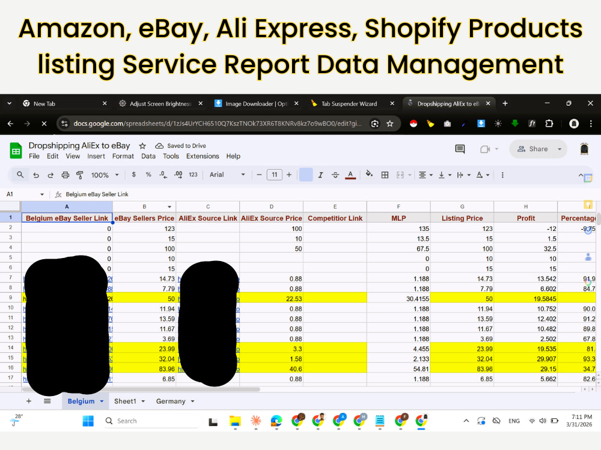The width and height of the screenshot is (601, 450).
Task: Click the taskbar Search box
Action: 152,421
